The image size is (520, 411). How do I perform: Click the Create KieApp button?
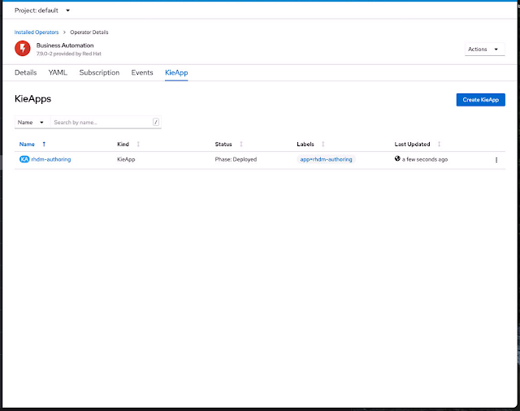click(x=480, y=100)
